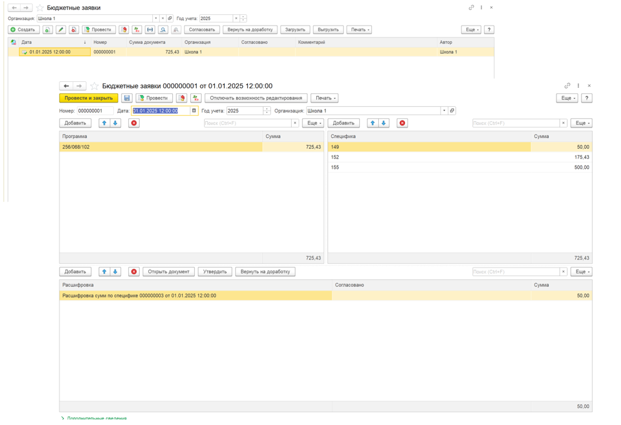Click the link icon in document form header
621x425 pixels.
click(567, 86)
